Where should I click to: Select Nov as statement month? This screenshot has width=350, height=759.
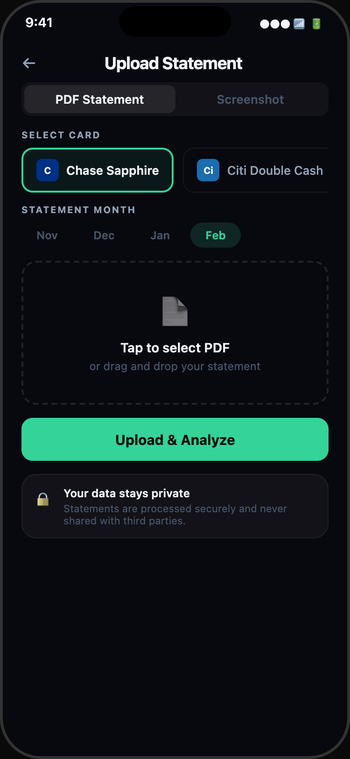47,236
